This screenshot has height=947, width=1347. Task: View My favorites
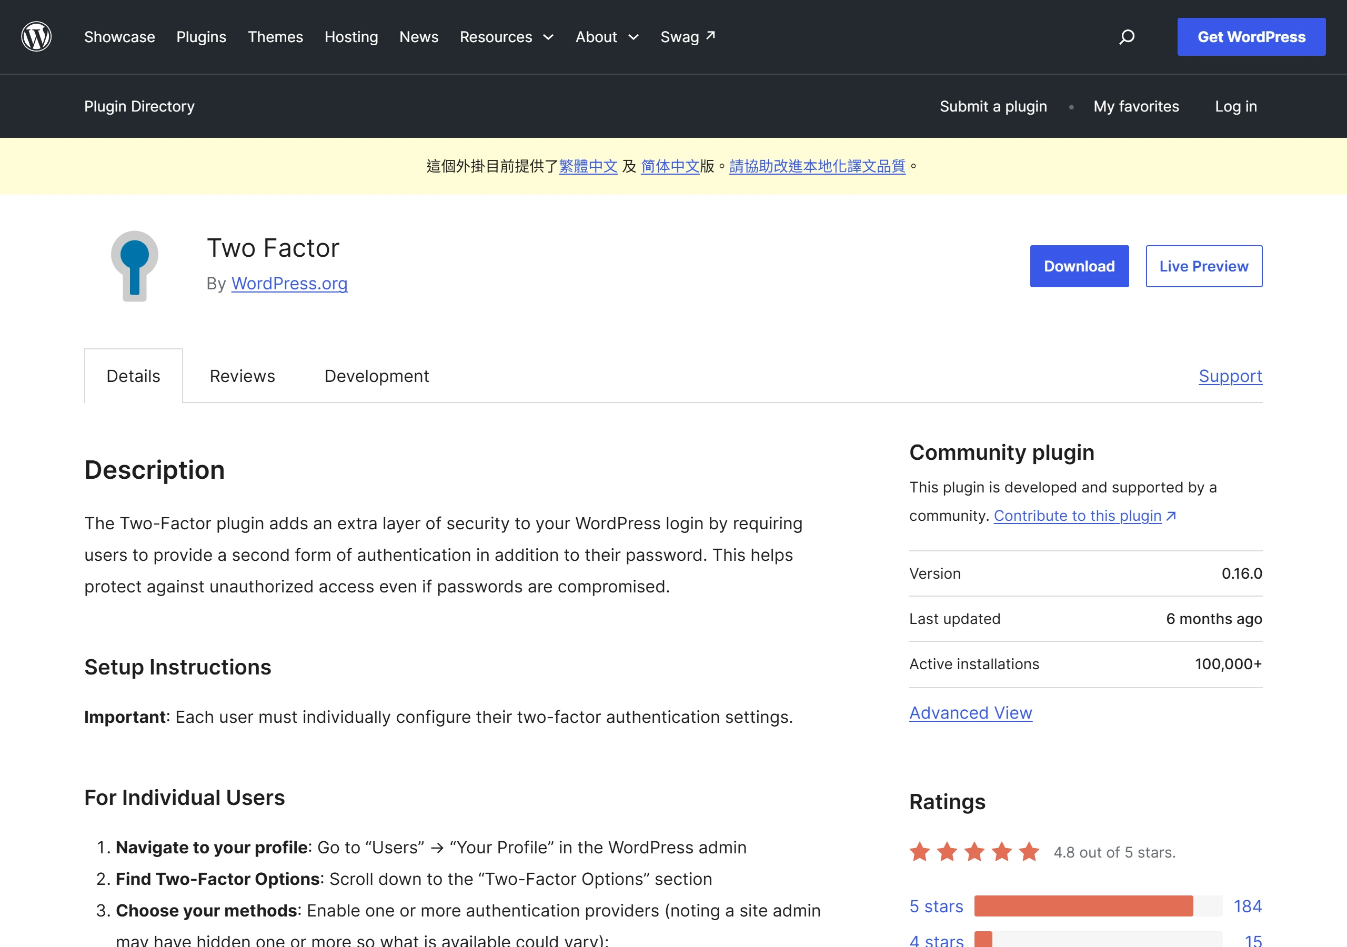(x=1137, y=106)
